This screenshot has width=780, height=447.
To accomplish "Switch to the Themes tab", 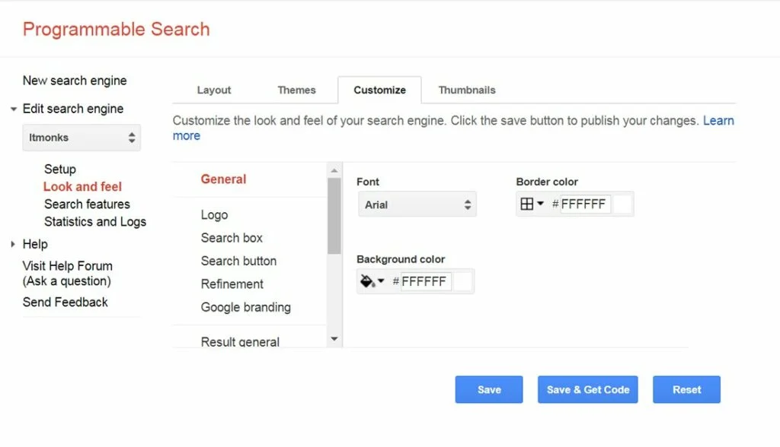I will (x=296, y=90).
